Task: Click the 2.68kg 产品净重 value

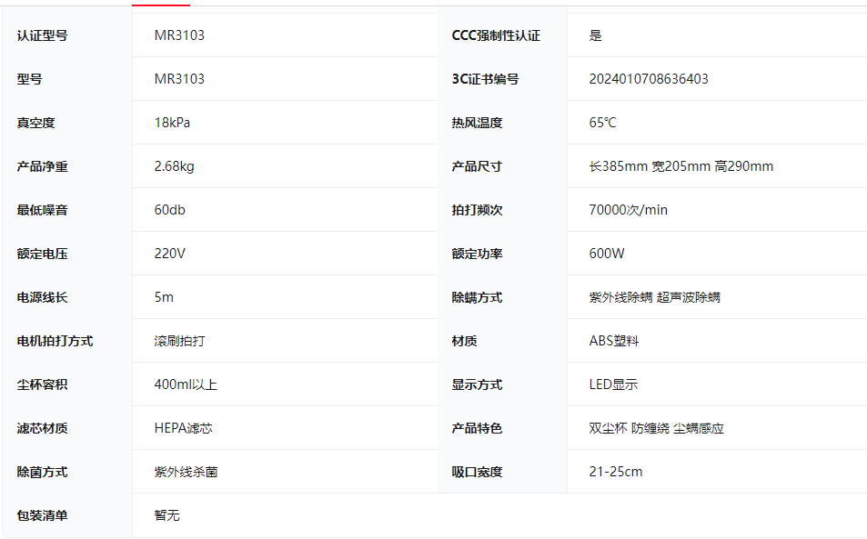Action: tap(174, 166)
